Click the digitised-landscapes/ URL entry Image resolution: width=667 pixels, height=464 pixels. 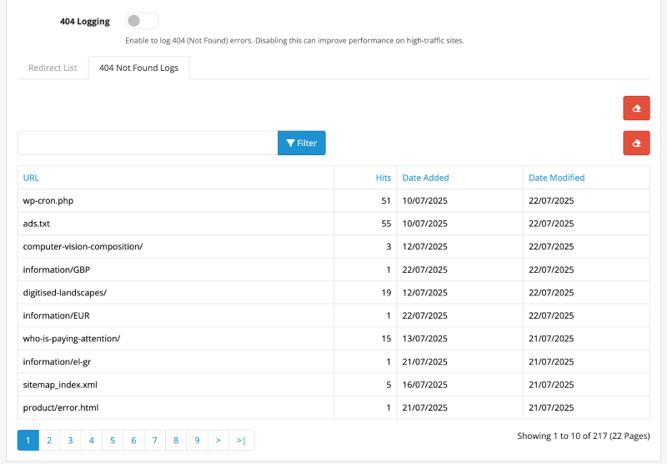64,293
